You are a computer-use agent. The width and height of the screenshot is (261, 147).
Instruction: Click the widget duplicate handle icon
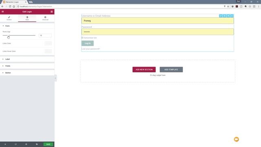click(225, 16)
